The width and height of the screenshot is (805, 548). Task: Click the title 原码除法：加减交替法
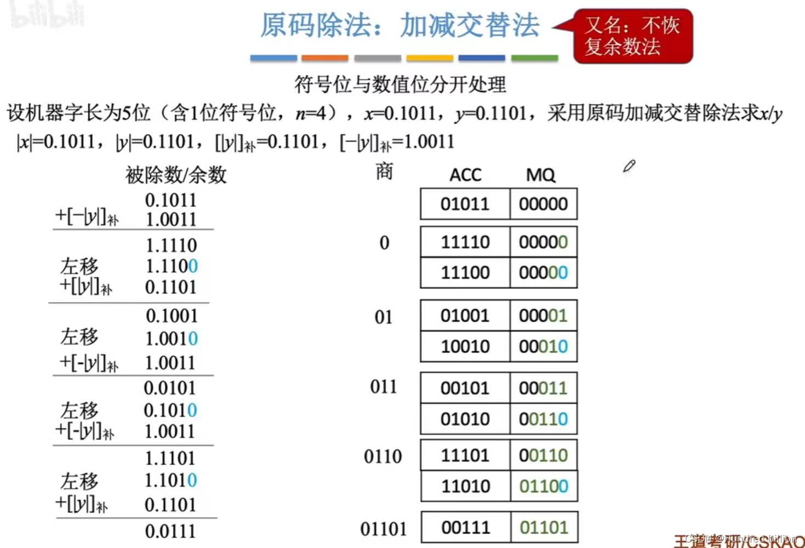(399, 25)
